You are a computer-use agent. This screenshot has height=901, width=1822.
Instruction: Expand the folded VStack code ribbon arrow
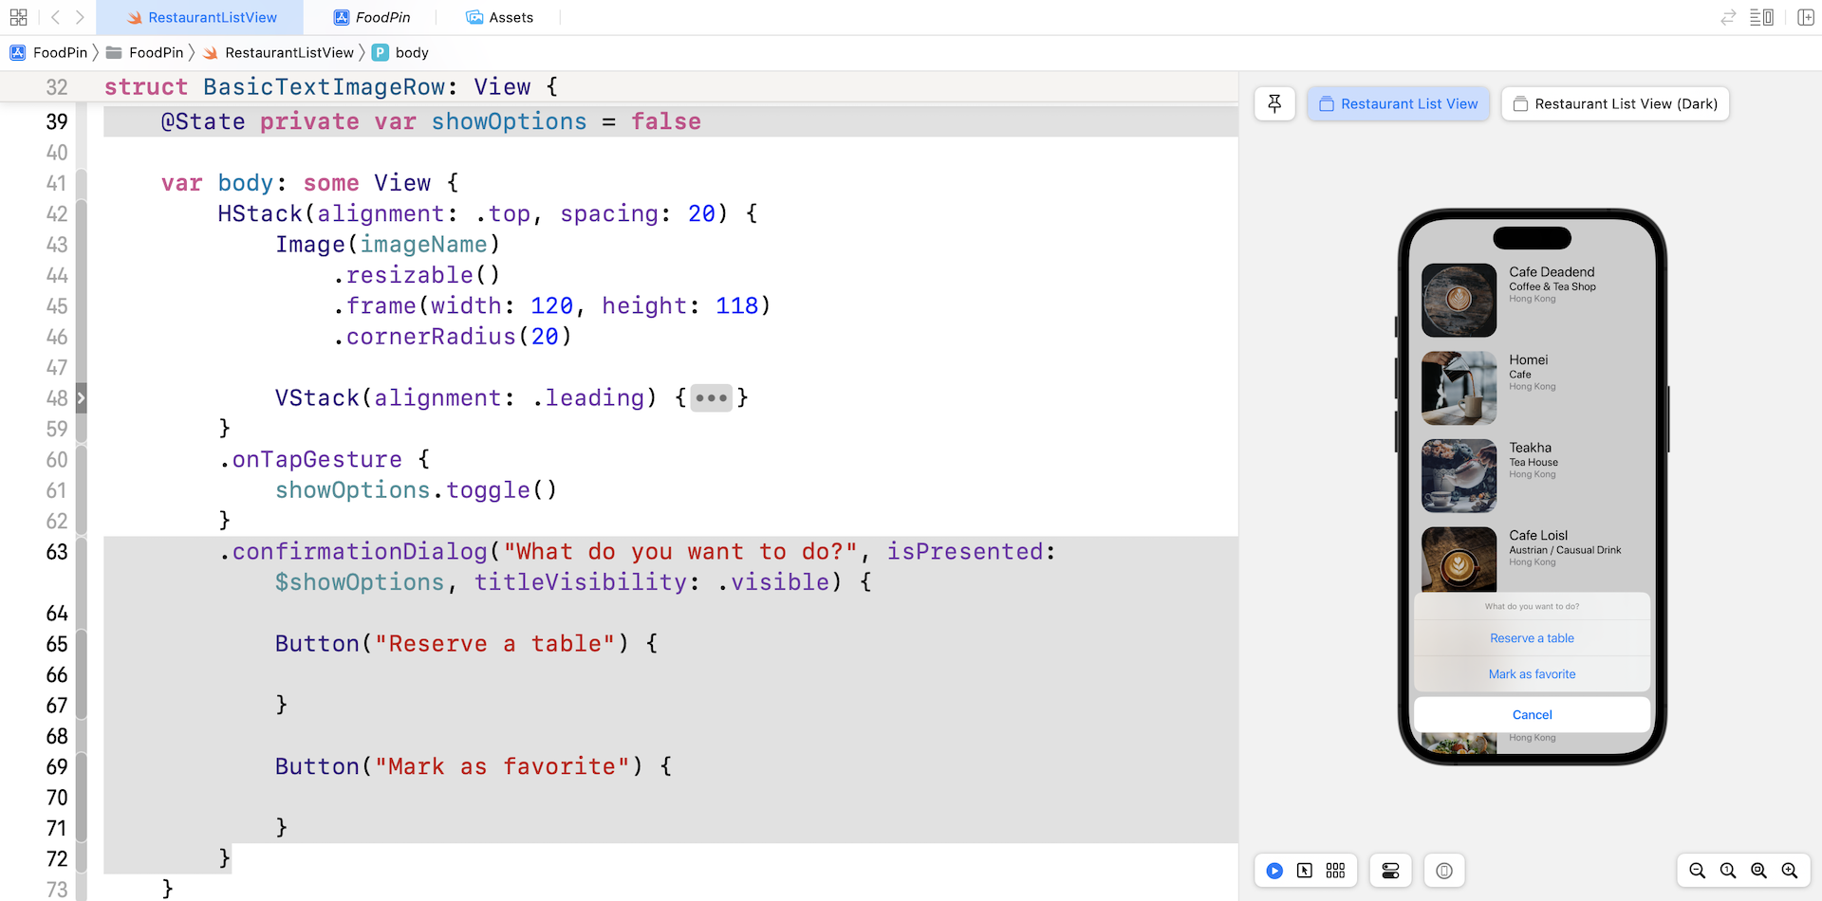click(x=81, y=398)
